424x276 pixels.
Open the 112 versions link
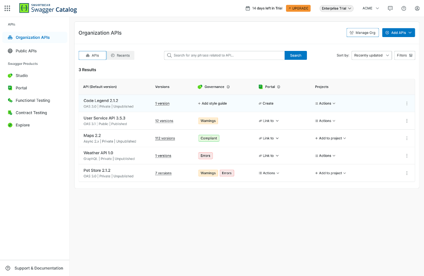click(165, 138)
